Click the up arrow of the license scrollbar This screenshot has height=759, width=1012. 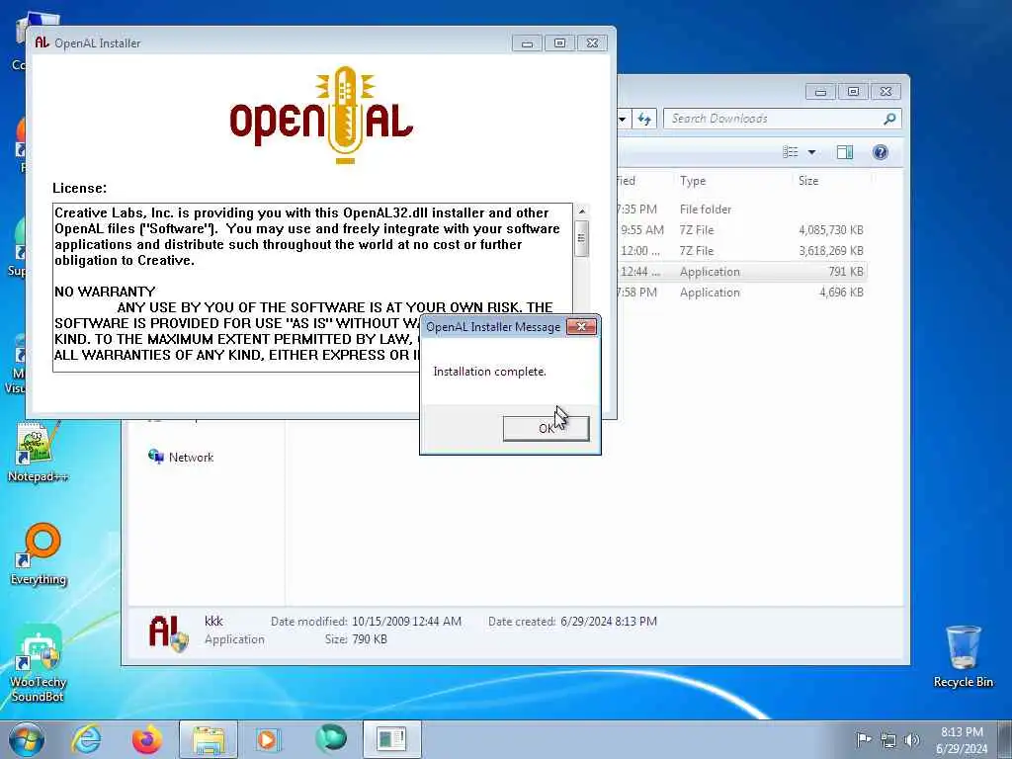click(581, 211)
